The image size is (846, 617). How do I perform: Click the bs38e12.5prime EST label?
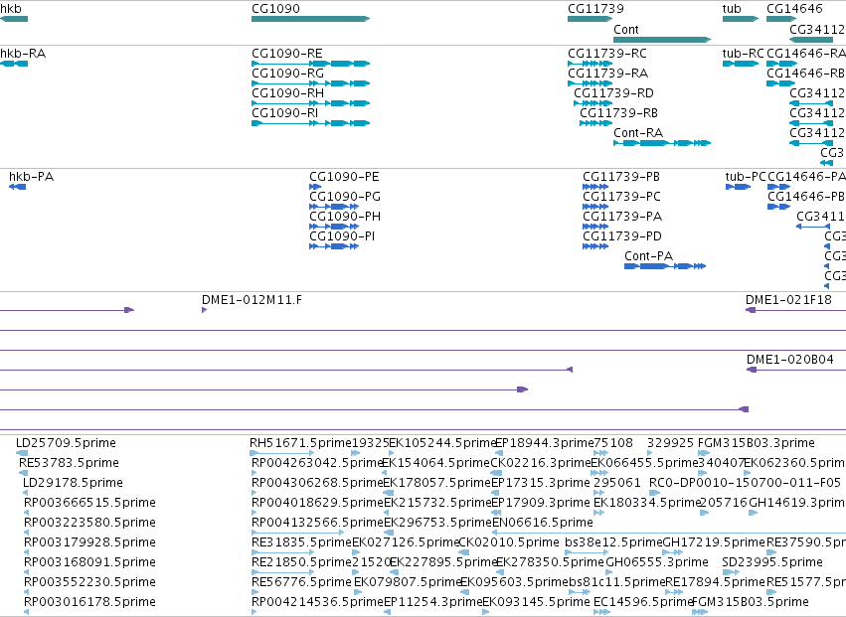point(613,542)
